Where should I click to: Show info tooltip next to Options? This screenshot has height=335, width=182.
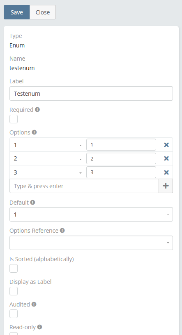(x=34, y=132)
